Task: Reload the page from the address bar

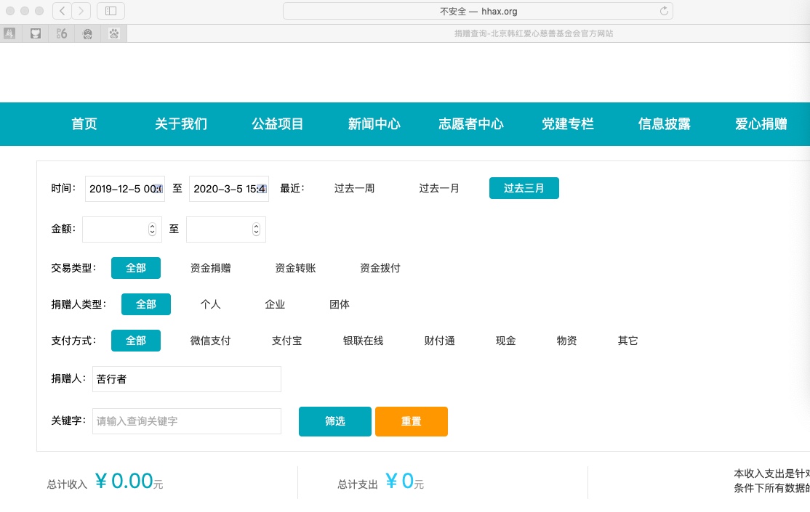Action: (663, 11)
